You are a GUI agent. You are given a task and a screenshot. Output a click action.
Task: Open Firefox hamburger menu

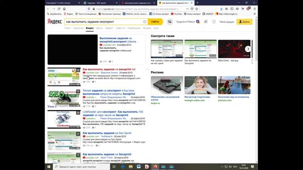255,9
